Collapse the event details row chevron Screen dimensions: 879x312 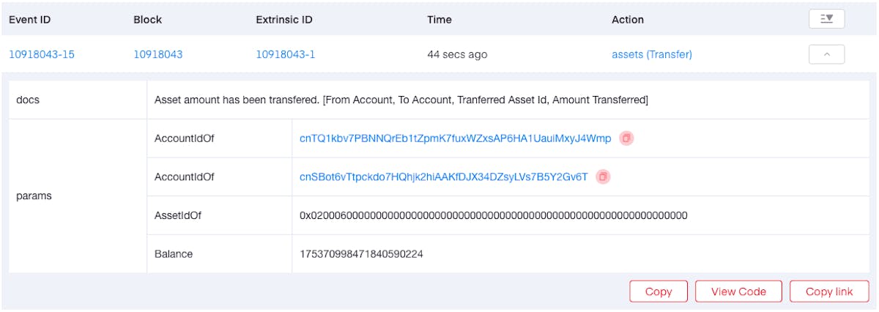[826, 54]
